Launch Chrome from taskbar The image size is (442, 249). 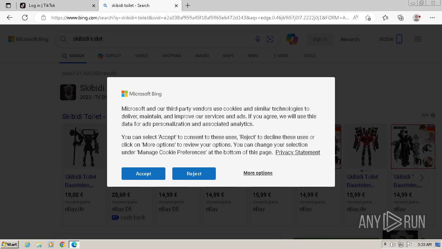click(x=63, y=245)
